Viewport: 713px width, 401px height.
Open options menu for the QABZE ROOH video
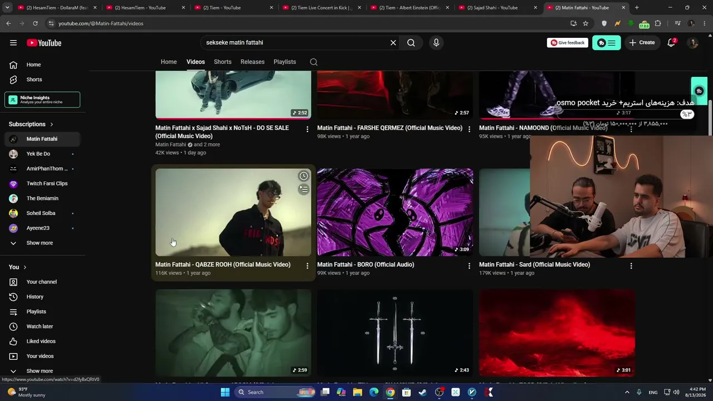tap(307, 266)
